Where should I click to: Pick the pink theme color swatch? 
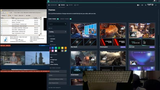(x=52, y=51)
